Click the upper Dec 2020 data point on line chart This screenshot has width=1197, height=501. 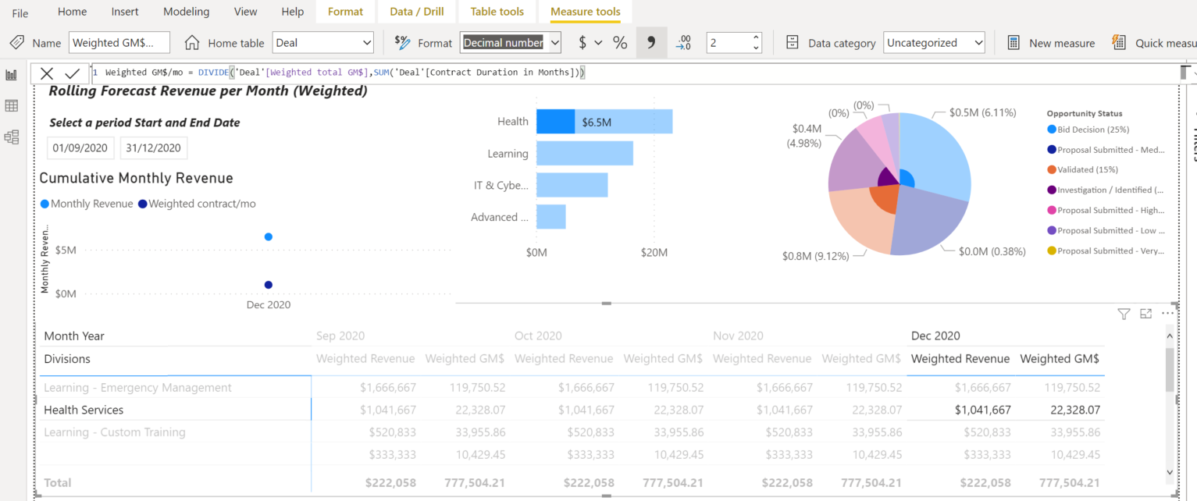(x=269, y=236)
